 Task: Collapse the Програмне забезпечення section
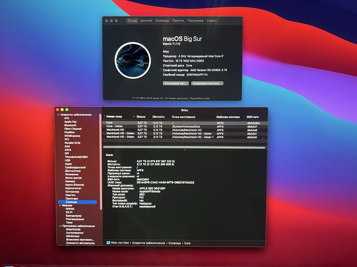(x=60, y=226)
